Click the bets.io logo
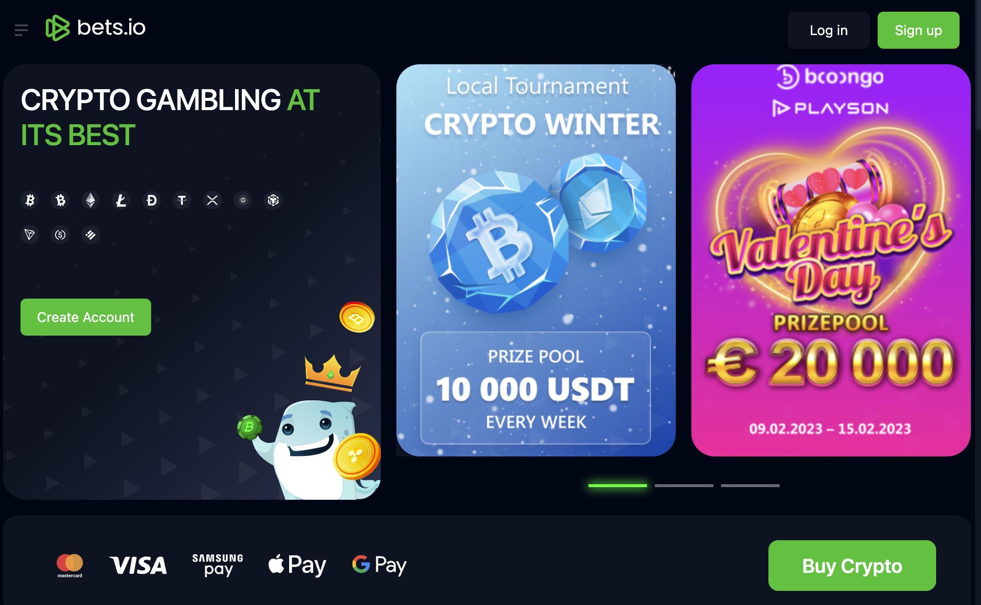Viewport: 981px width, 605px height. [96, 28]
